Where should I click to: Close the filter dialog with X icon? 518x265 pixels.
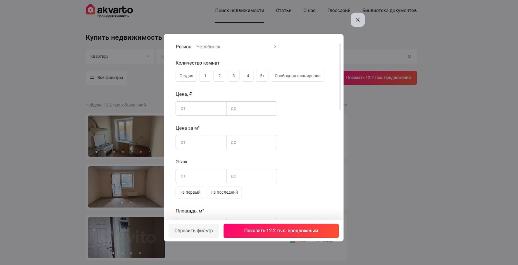(x=358, y=20)
